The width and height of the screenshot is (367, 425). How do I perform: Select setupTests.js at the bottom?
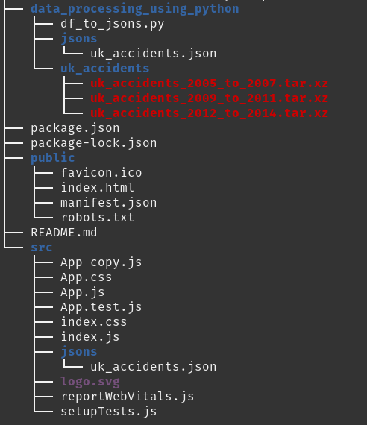[x=108, y=412]
